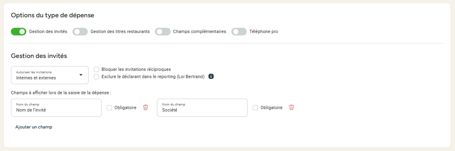
Task: Disable the 'Gestion des invités' toggle
Action: click(x=19, y=32)
